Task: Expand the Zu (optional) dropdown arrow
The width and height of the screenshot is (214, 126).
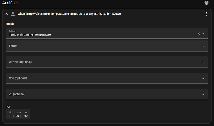Action: click(203, 95)
